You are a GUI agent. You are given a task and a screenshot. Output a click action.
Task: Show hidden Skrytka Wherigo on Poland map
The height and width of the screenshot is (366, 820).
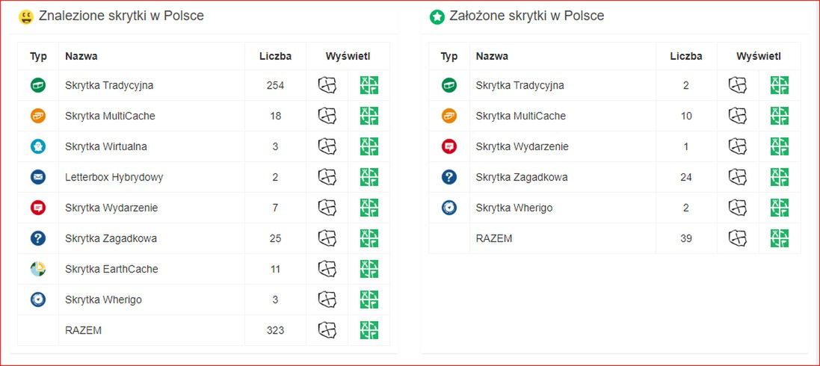click(x=738, y=208)
